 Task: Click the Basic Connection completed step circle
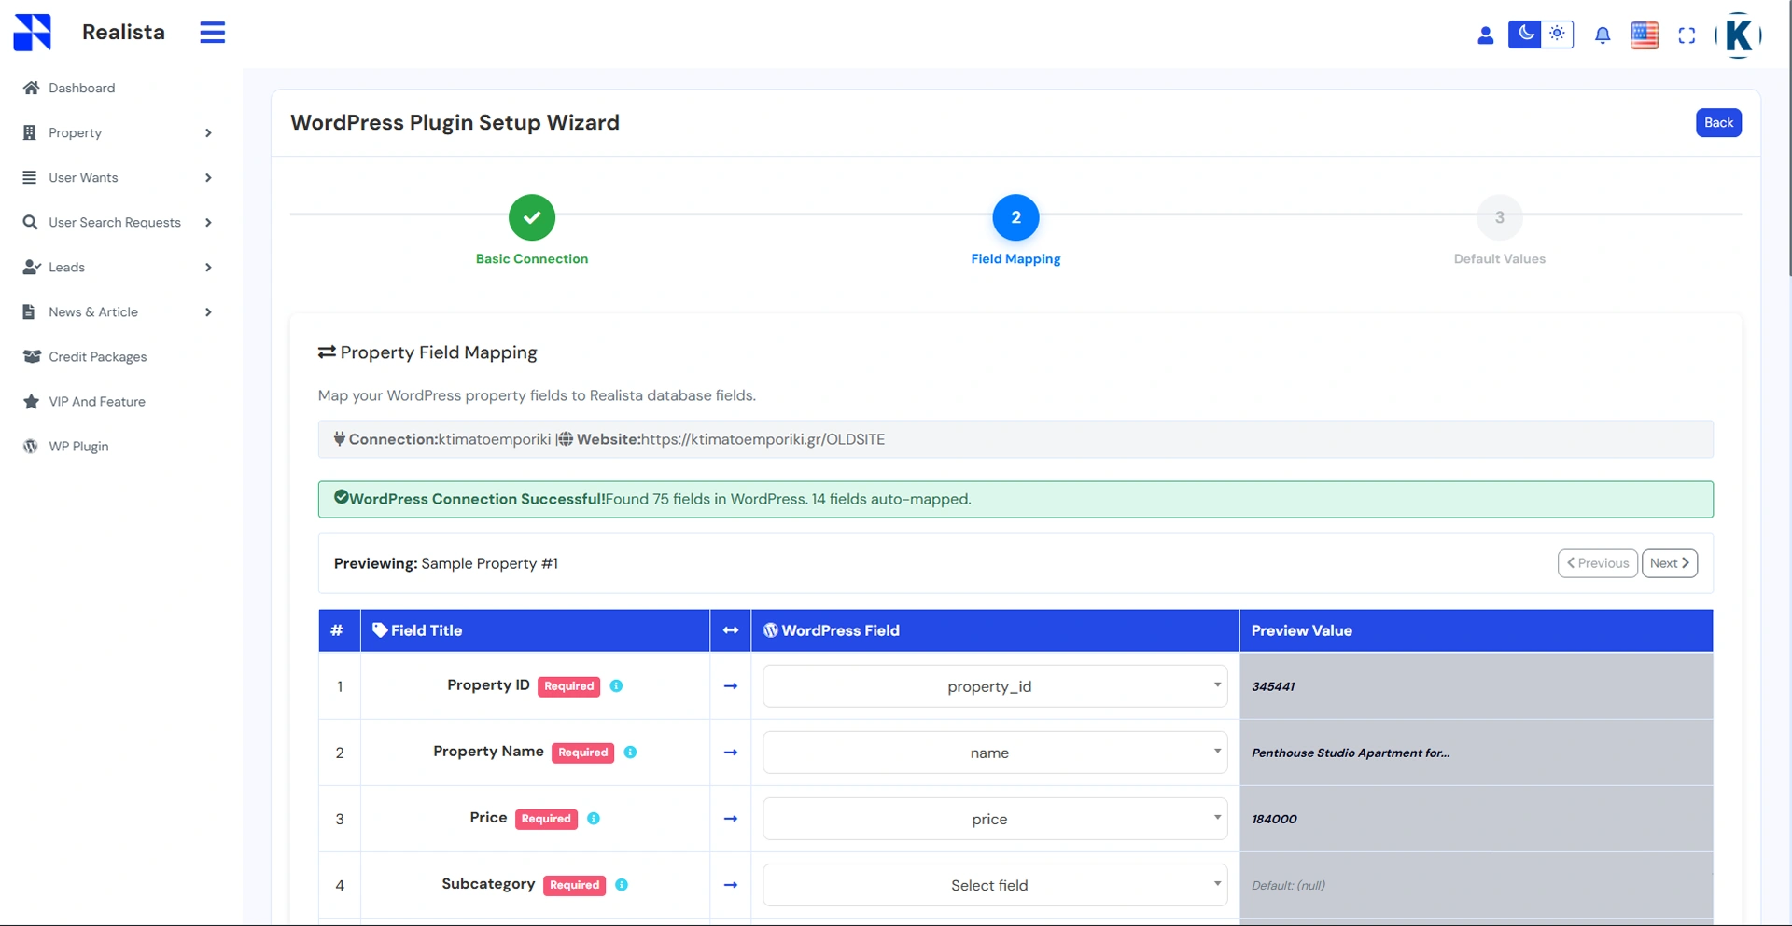coord(532,217)
